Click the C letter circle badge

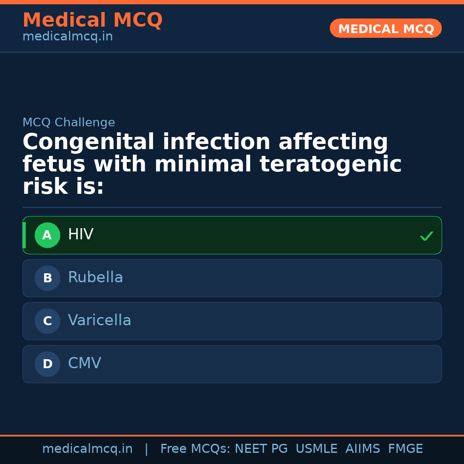[x=47, y=321]
